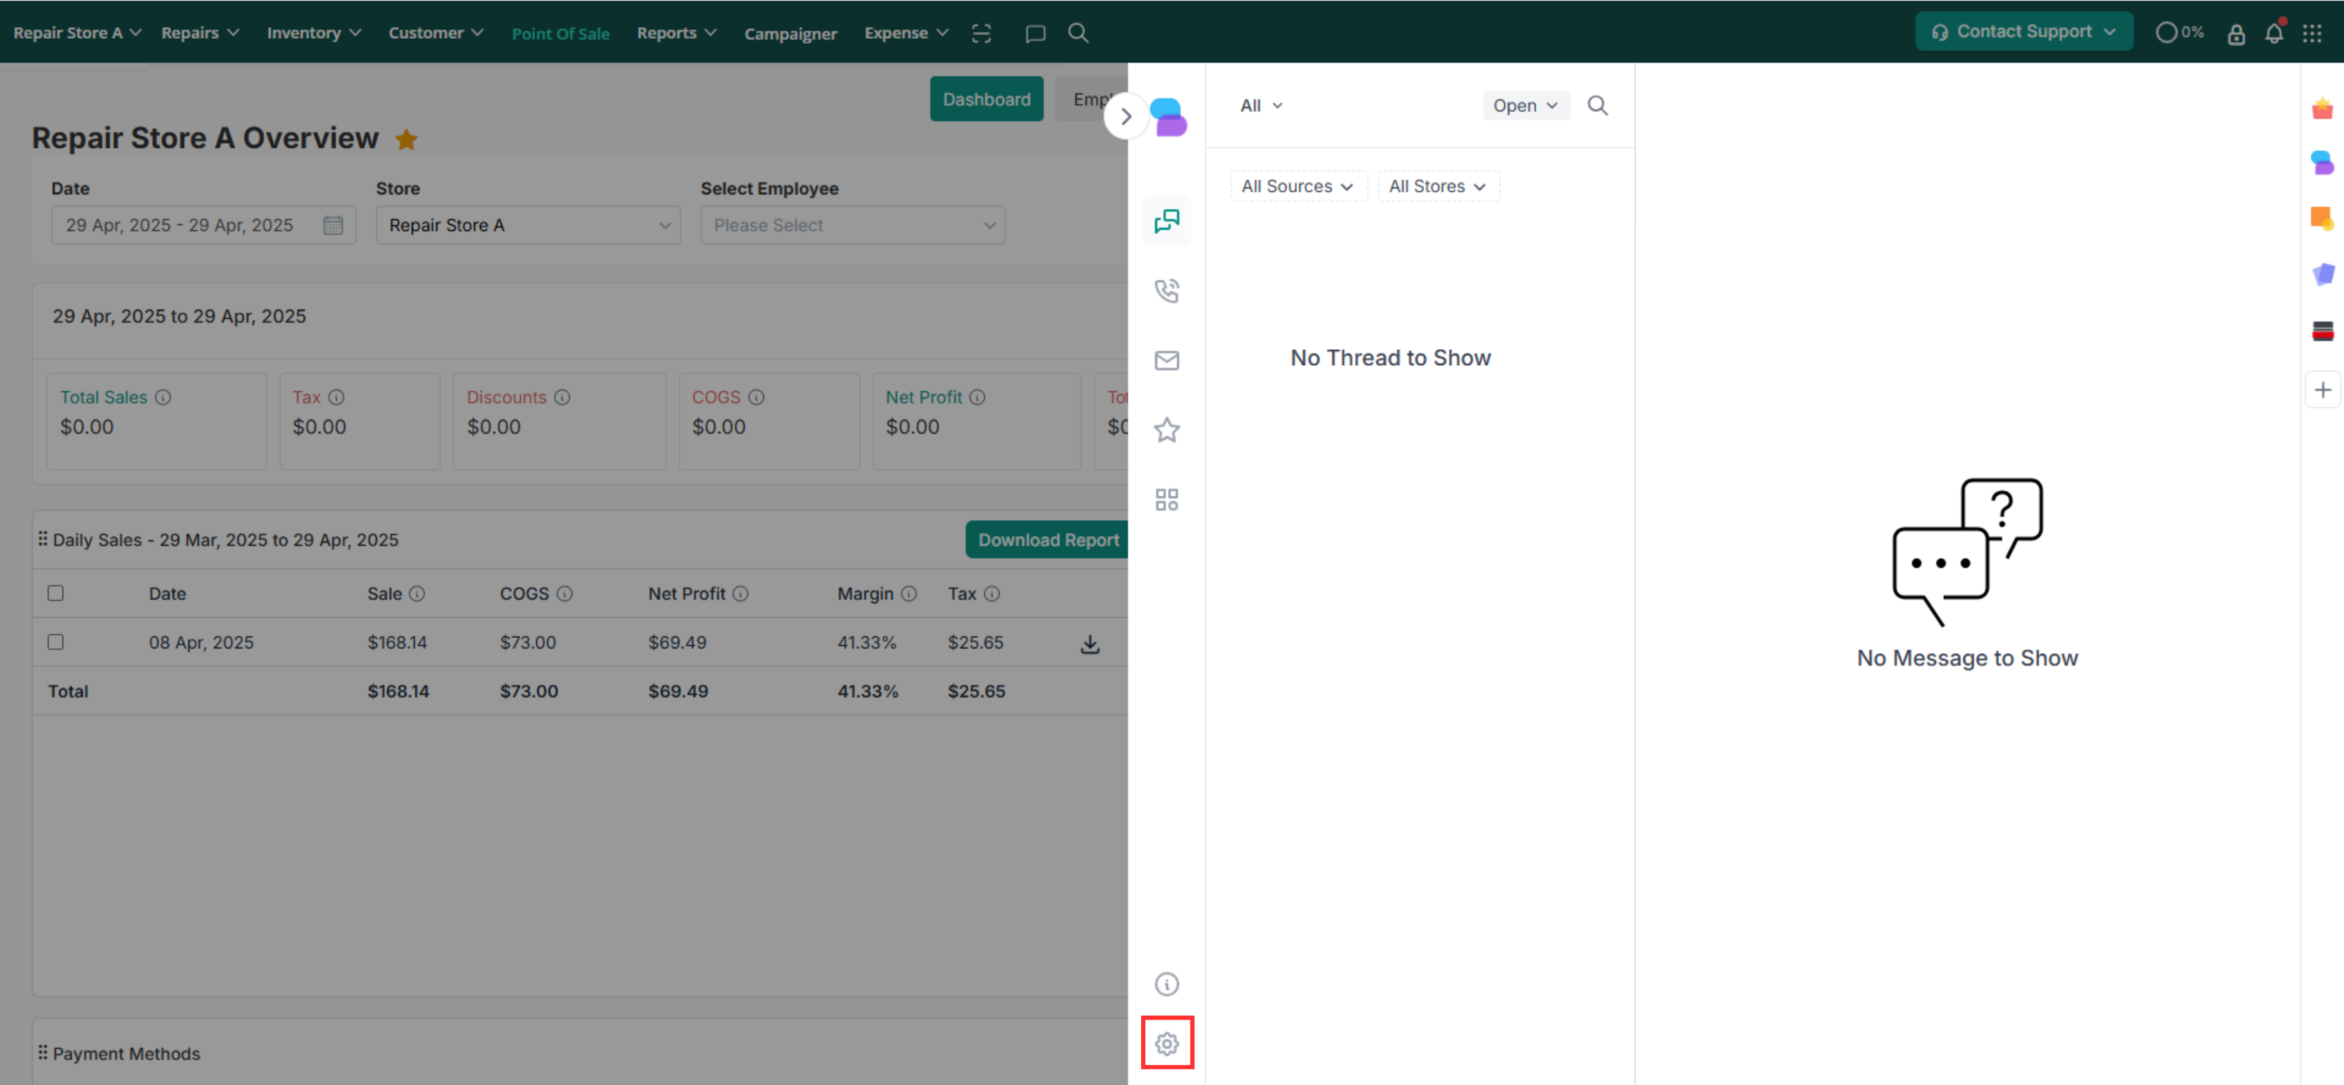
Task: Click the Contact Support button
Action: pyautogui.click(x=2023, y=32)
